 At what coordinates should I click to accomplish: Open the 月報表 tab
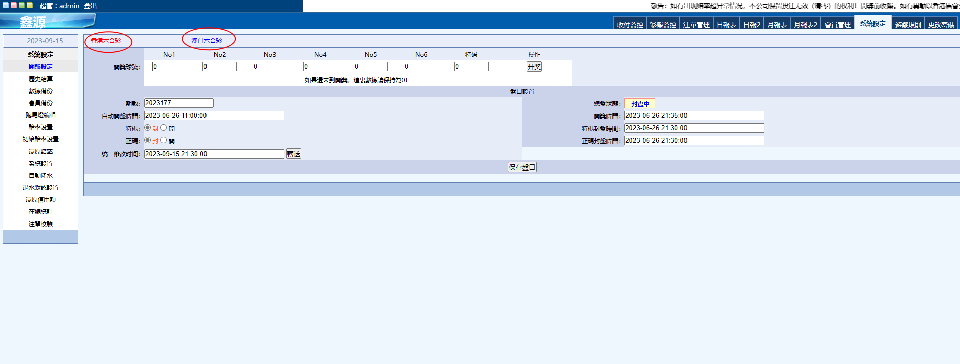point(777,24)
